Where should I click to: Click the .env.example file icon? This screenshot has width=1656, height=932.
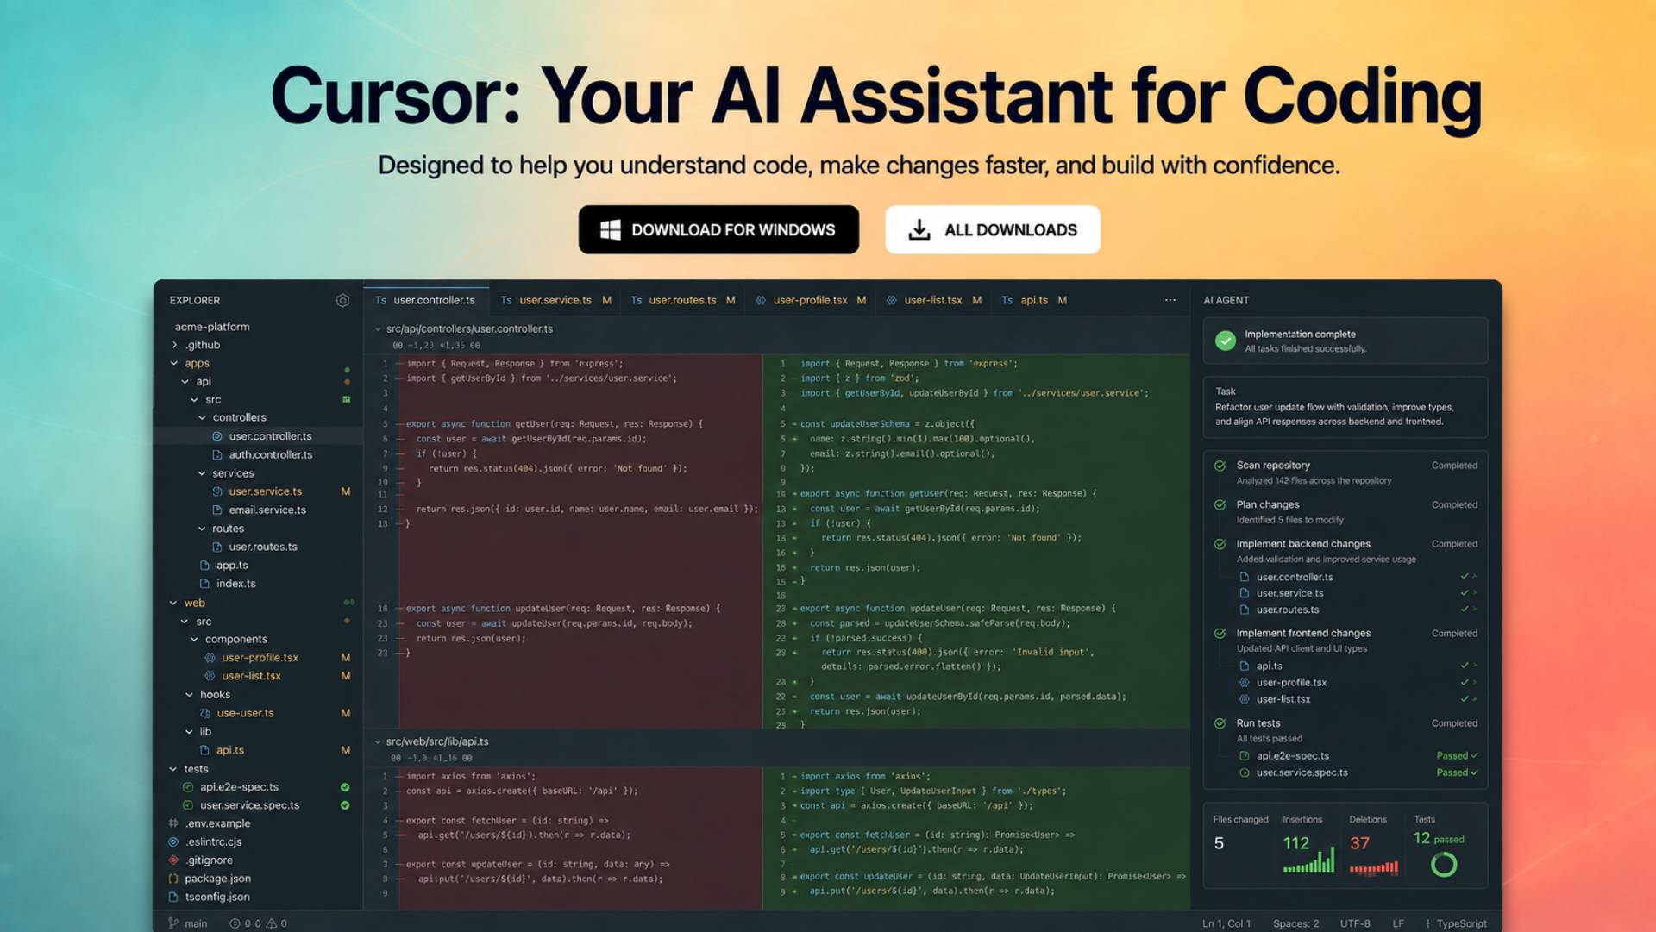point(173,823)
